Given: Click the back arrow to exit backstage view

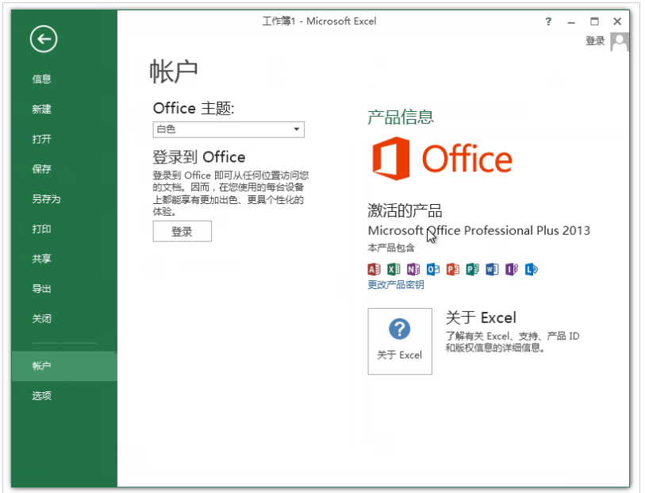Looking at the screenshot, I should (43, 39).
